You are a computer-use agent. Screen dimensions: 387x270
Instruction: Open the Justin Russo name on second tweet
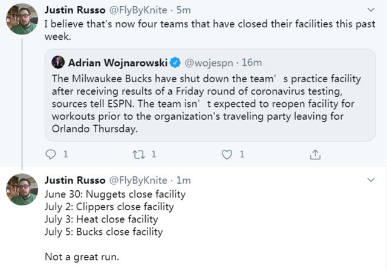tap(75, 181)
